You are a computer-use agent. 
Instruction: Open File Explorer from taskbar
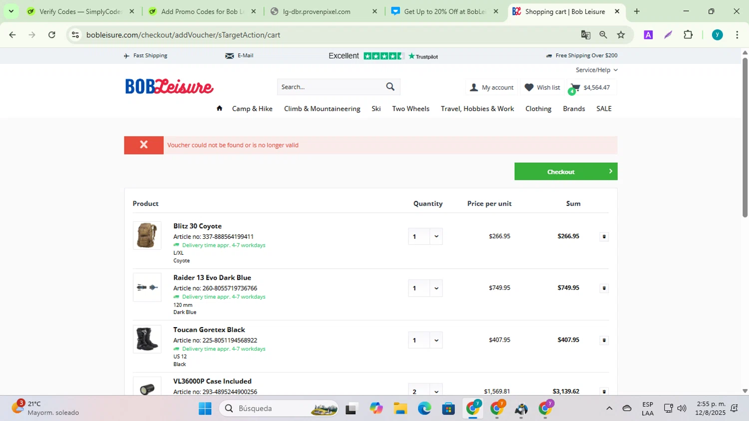click(400, 409)
